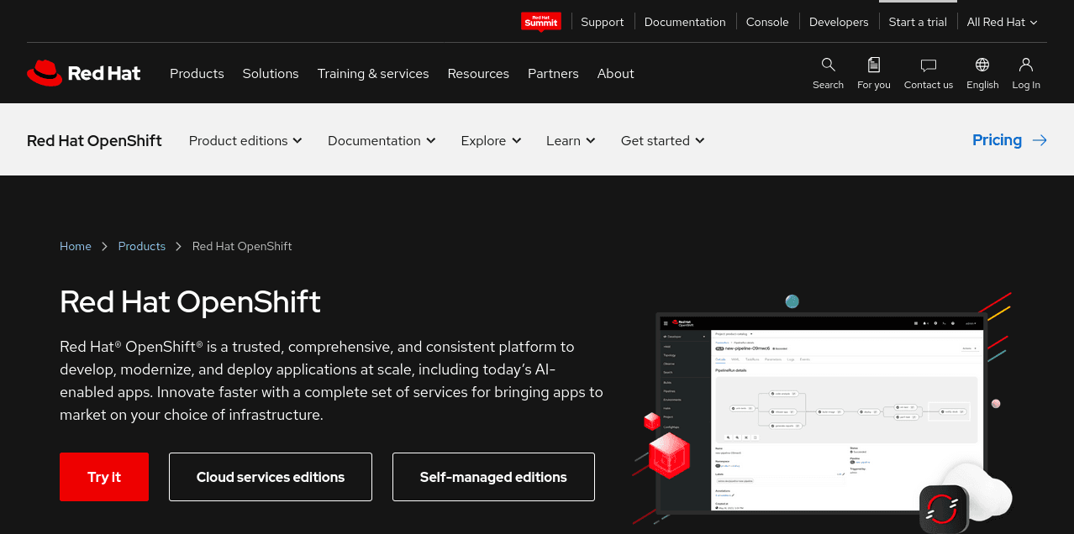This screenshot has width=1074, height=534.
Task: Expand the Product editions menu
Action: pyautogui.click(x=245, y=140)
